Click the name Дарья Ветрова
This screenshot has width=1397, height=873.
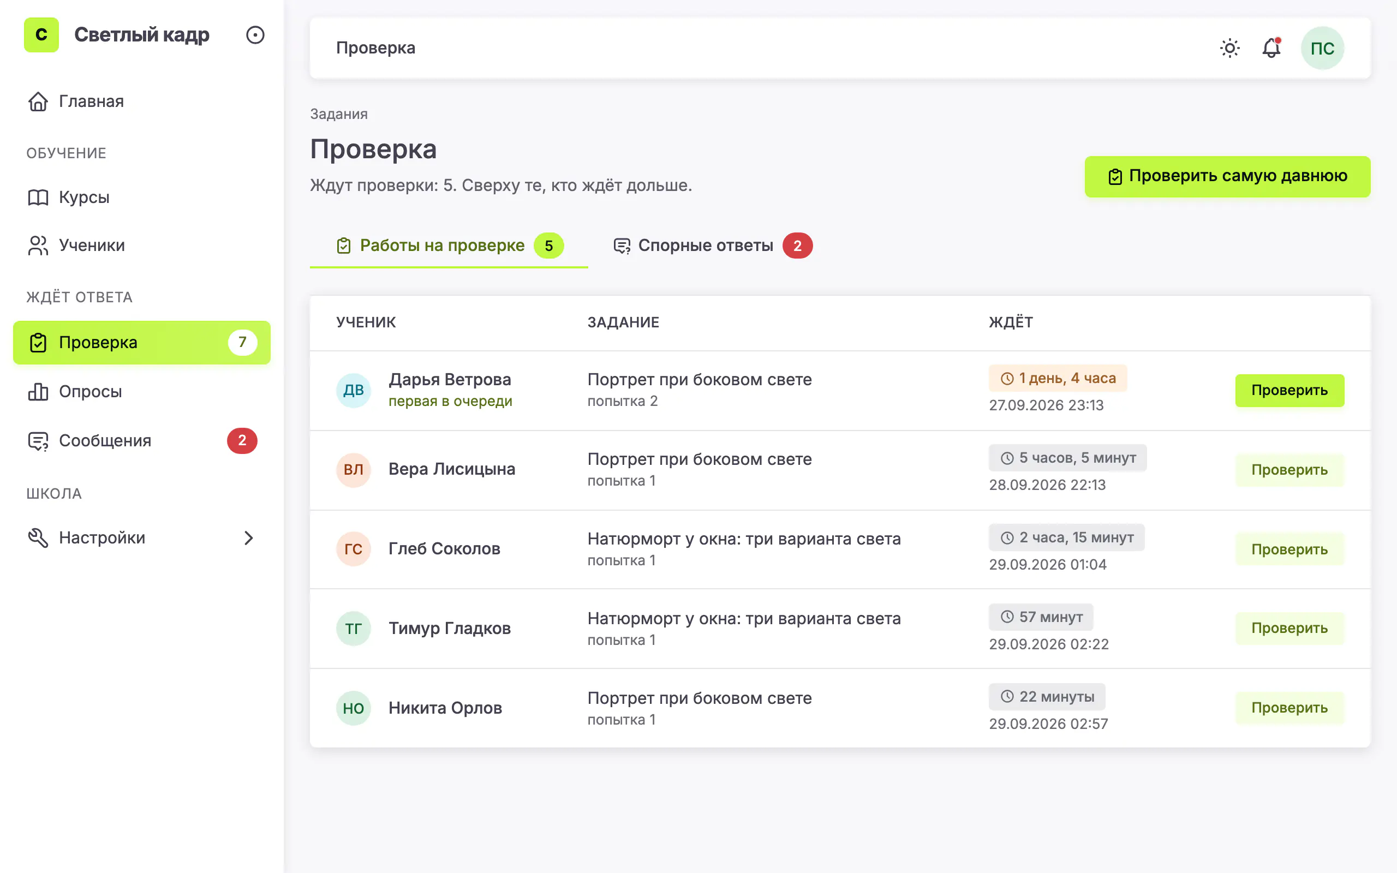click(x=450, y=380)
